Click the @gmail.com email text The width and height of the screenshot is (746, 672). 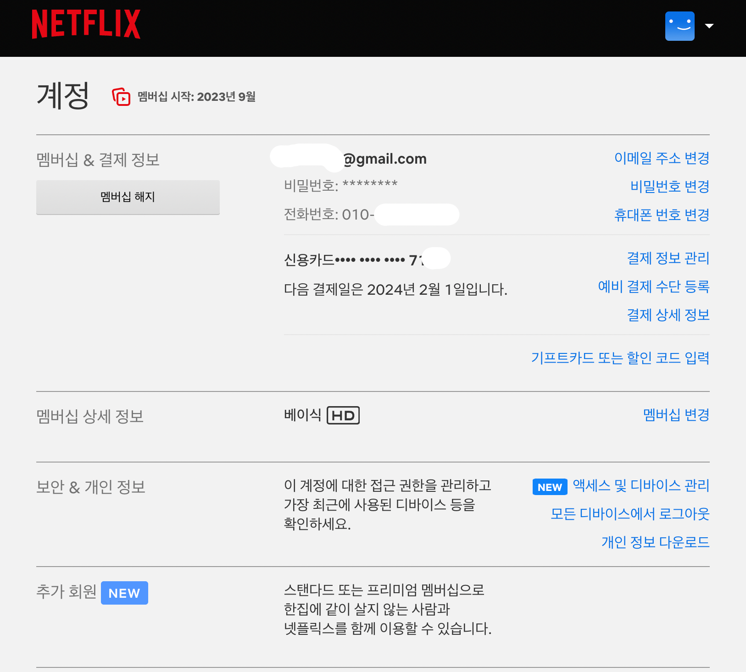pos(384,159)
